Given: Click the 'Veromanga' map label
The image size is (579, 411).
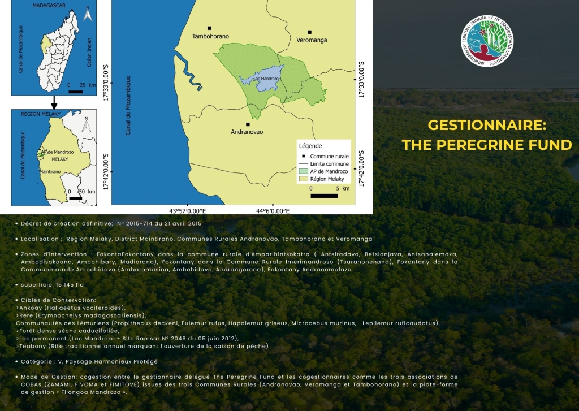Looking at the screenshot, I should point(312,40).
